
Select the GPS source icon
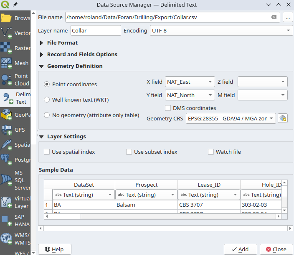tap(6, 130)
